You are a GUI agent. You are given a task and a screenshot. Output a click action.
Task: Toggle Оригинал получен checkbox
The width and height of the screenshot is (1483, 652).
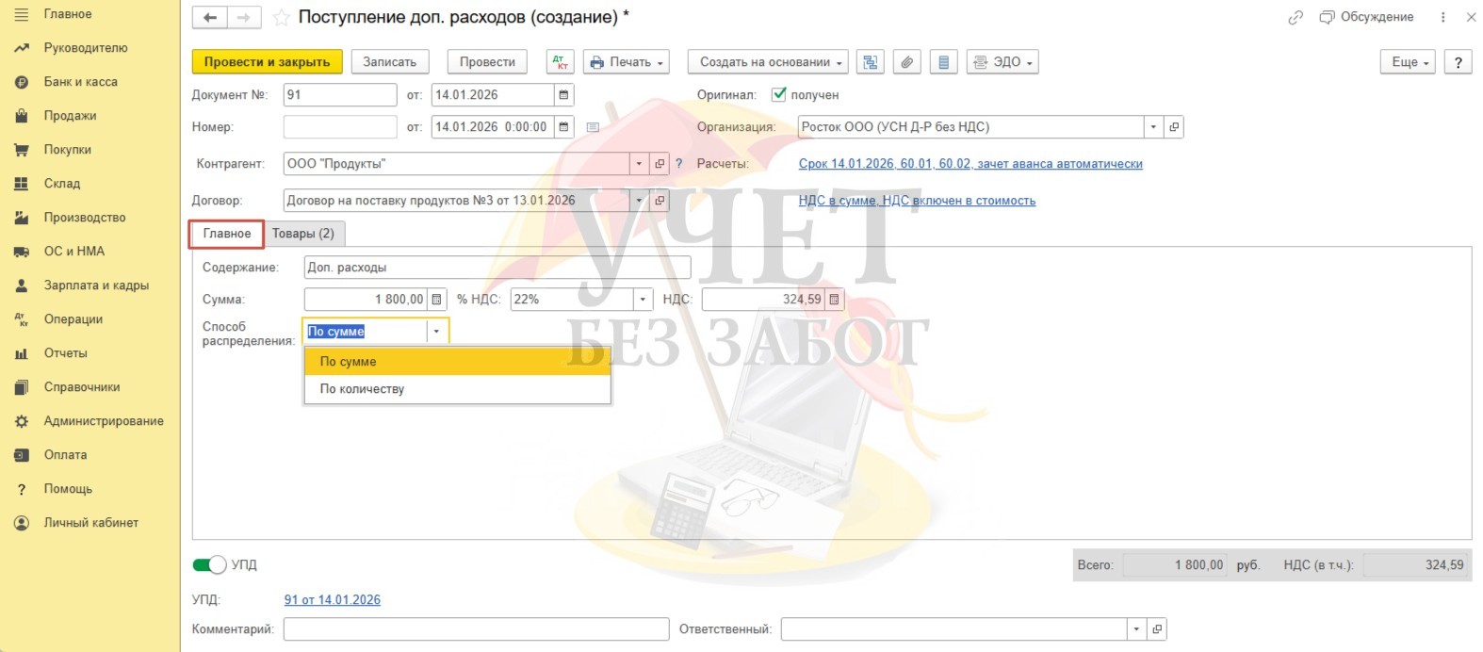(778, 94)
